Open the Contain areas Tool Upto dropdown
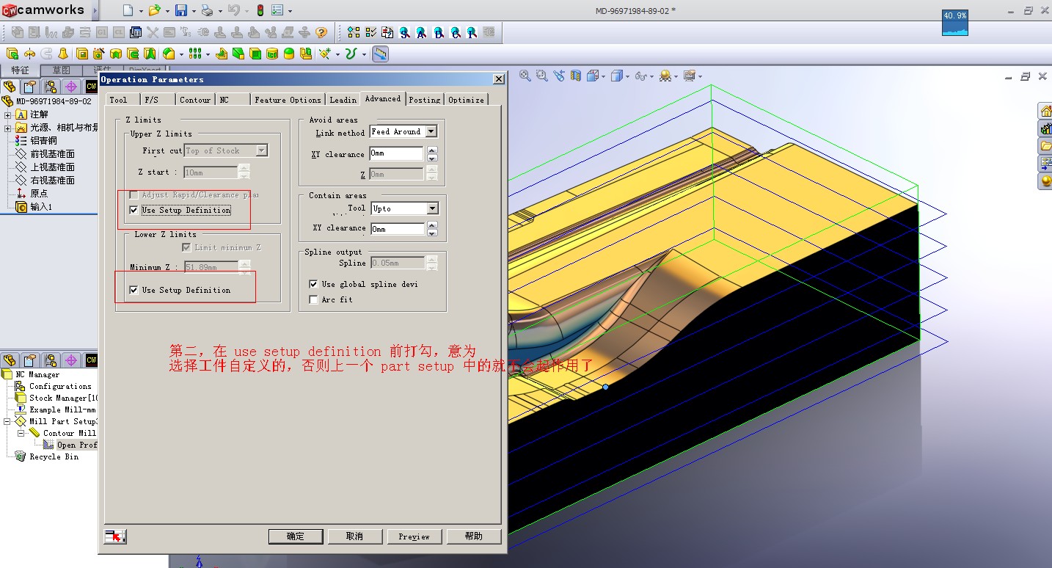Screen dimensions: 1052x568 (x=432, y=208)
